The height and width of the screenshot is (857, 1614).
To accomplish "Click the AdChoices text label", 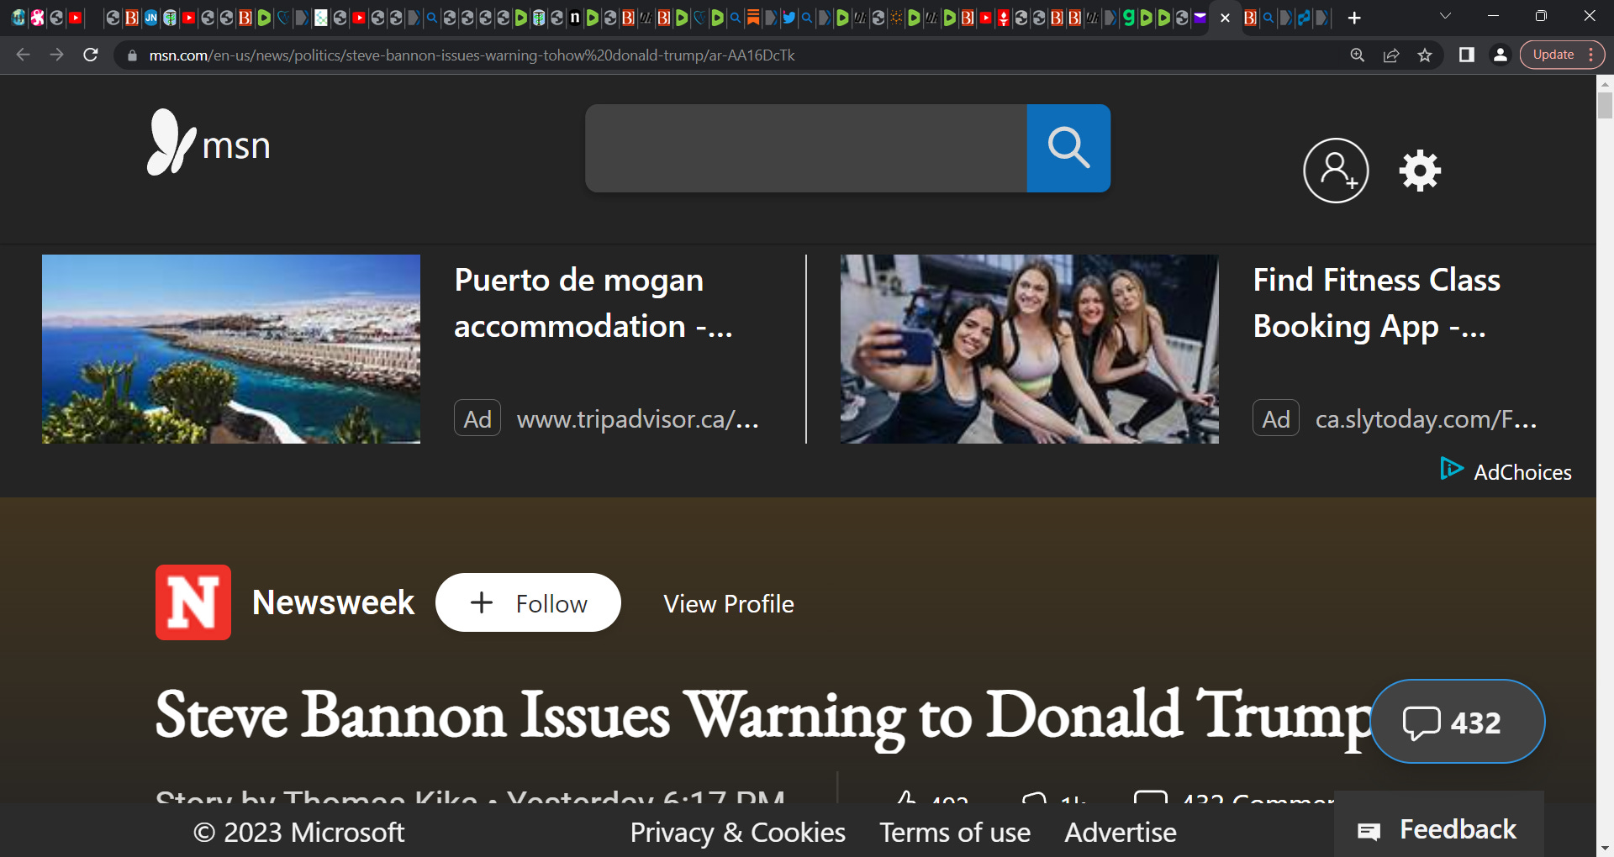I will point(1522,472).
